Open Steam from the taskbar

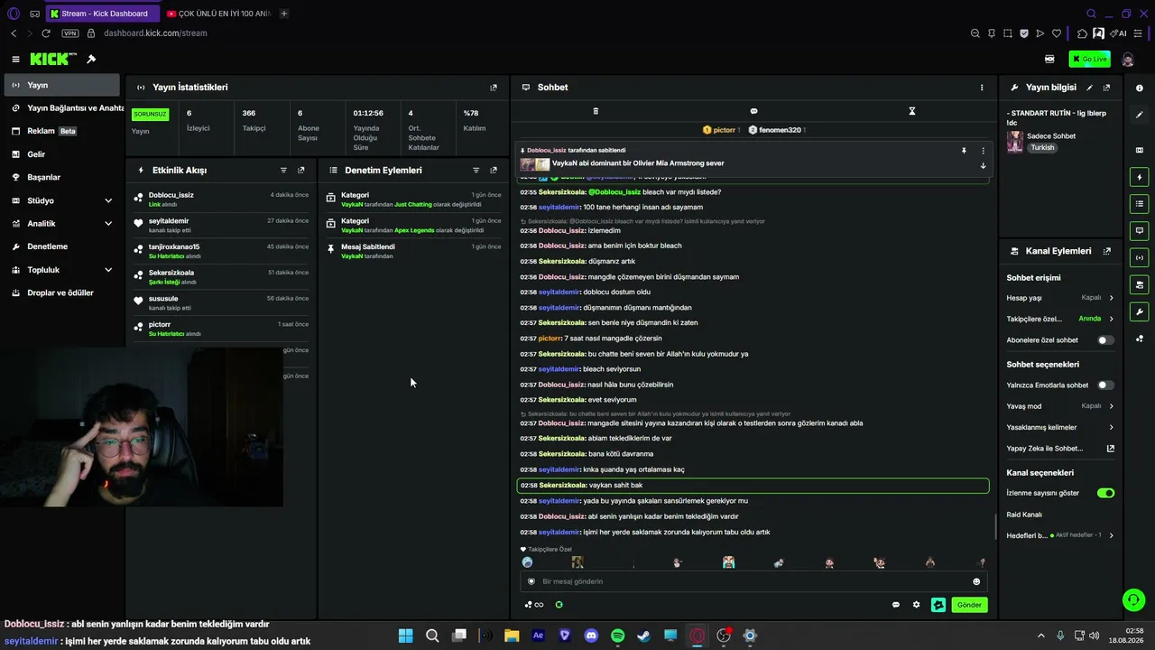(643, 636)
